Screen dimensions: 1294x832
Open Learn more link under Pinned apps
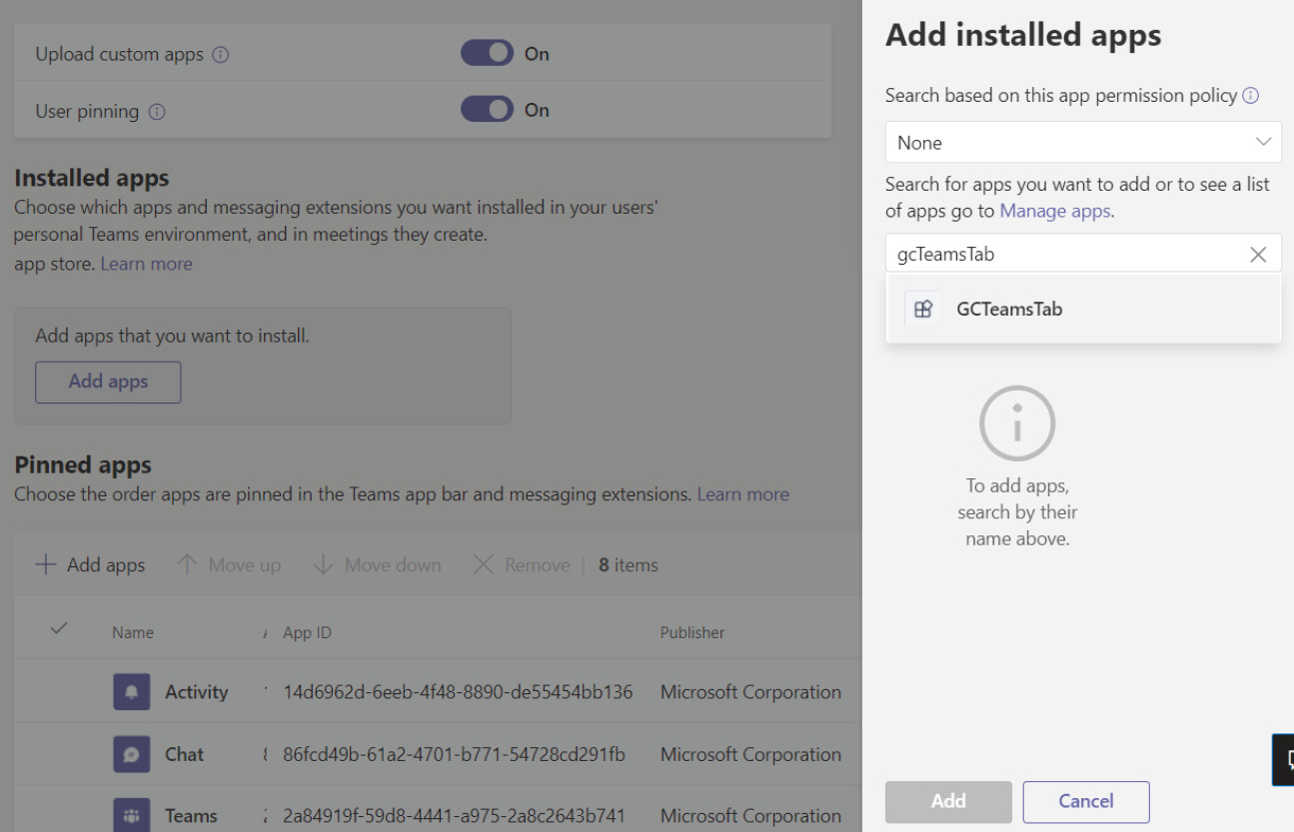click(x=743, y=494)
